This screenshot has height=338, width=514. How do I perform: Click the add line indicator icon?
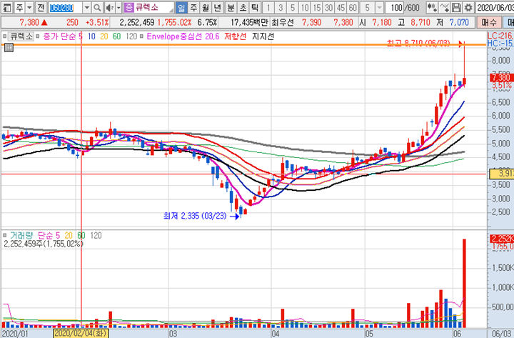tap(444, 7)
